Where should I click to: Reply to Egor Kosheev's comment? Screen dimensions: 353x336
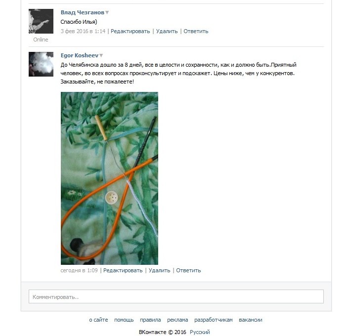188,270
